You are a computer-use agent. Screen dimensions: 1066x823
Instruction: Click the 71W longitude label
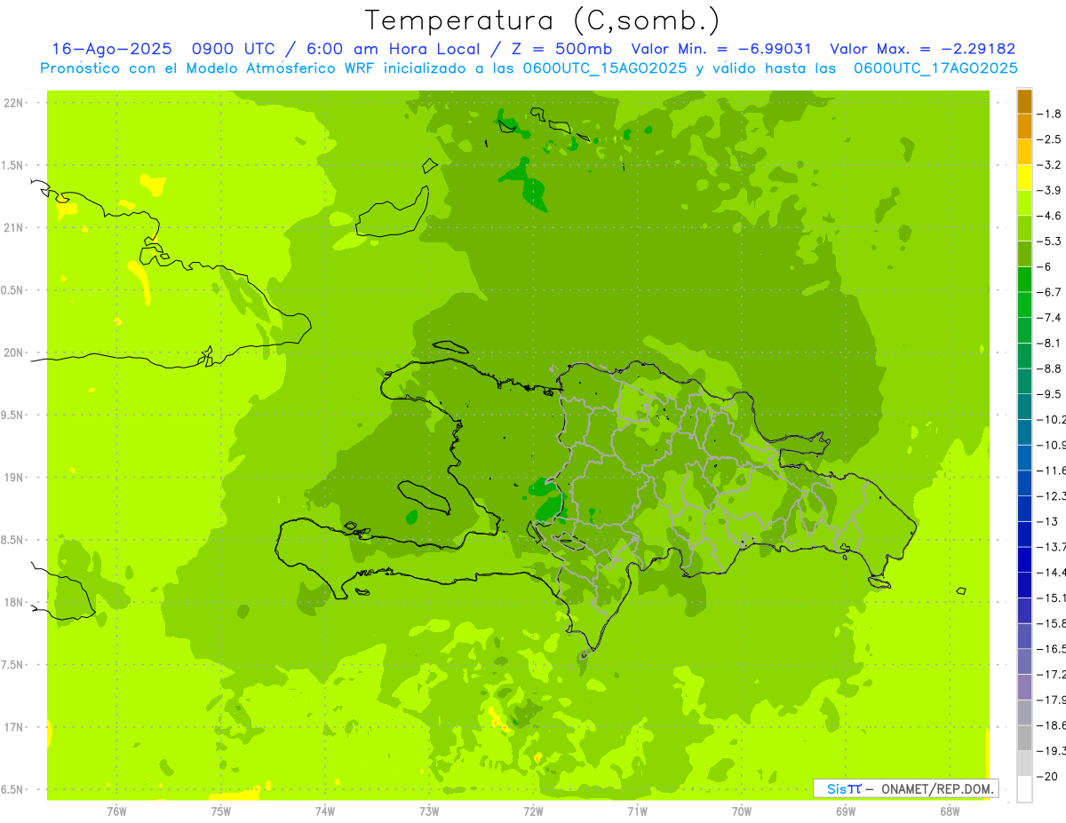[637, 811]
